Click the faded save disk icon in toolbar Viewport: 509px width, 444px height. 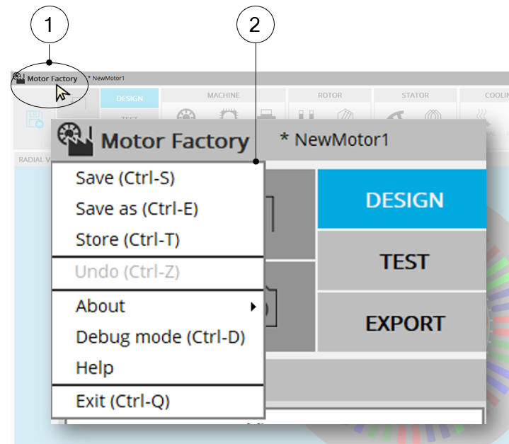click(x=35, y=120)
